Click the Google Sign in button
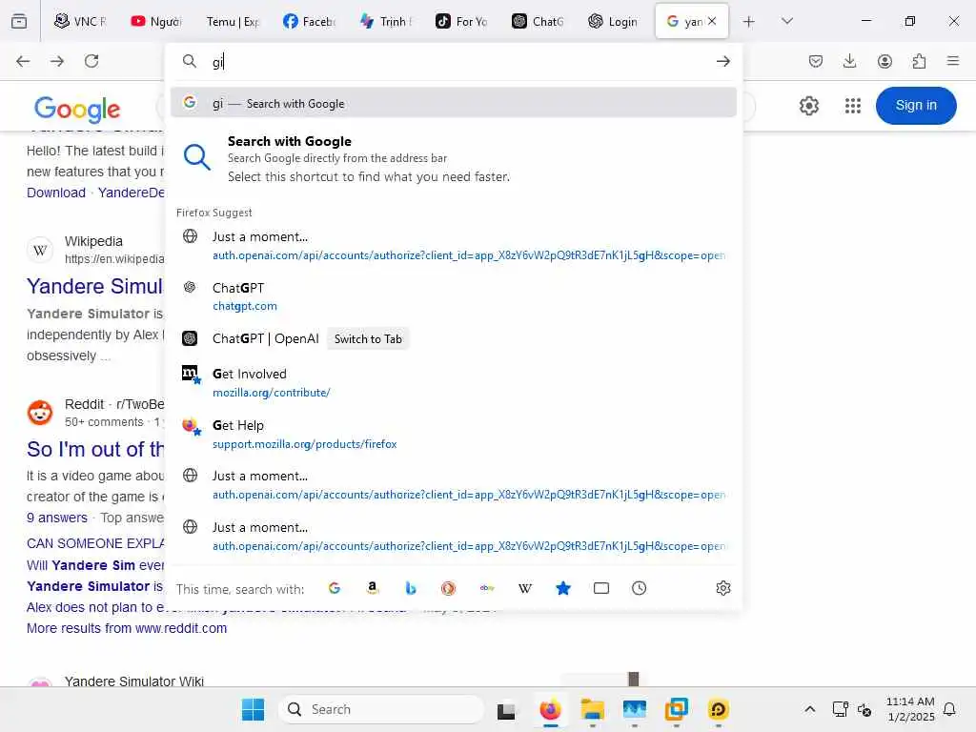Image resolution: width=976 pixels, height=732 pixels. point(916,105)
